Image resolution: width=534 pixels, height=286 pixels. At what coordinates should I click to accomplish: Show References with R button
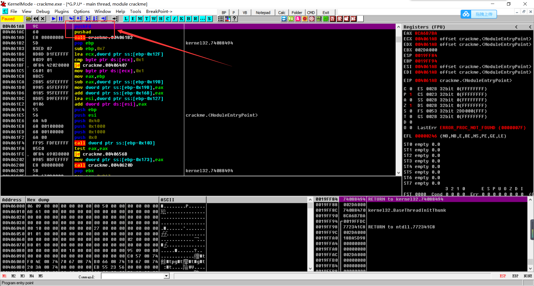click(196, 19)
